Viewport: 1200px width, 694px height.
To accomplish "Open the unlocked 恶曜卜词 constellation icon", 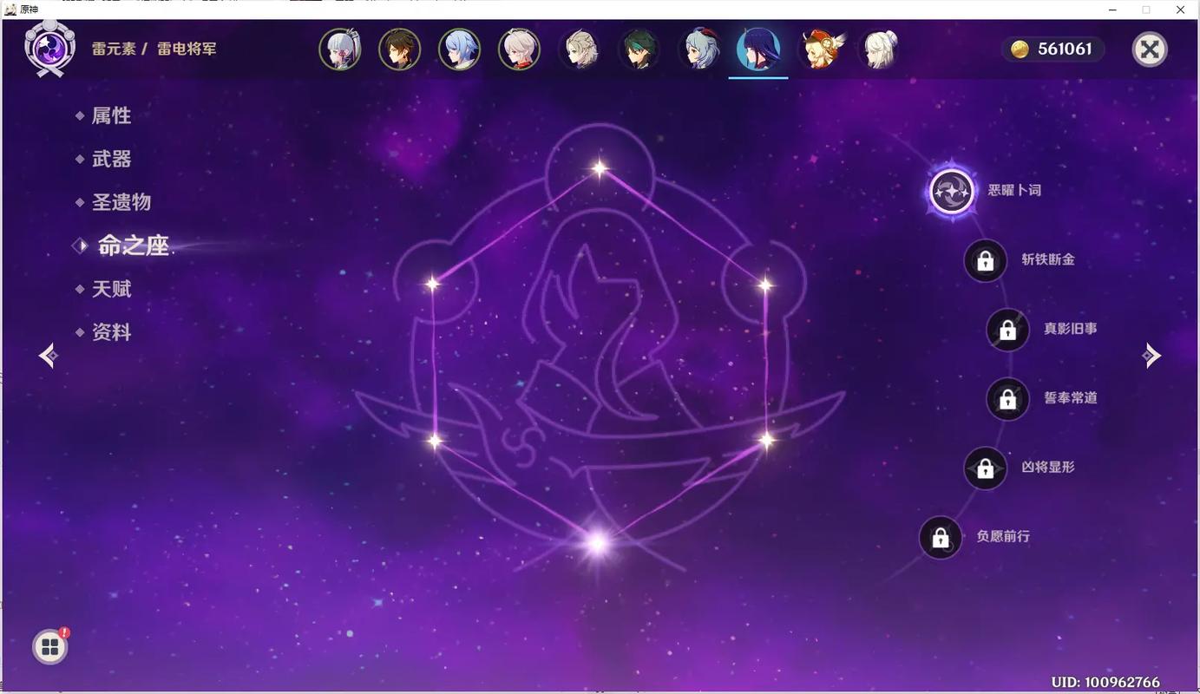I will click(x=952, y=190).
